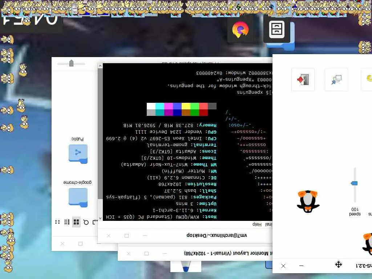
Task: Click the red-arrow exit icon in xpenguins window
Action: pyautogui.click(x=303, y=80)
